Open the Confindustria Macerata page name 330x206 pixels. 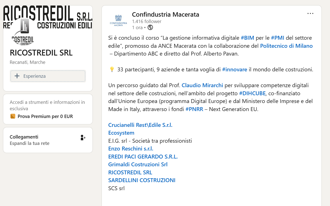pos(165,14)
